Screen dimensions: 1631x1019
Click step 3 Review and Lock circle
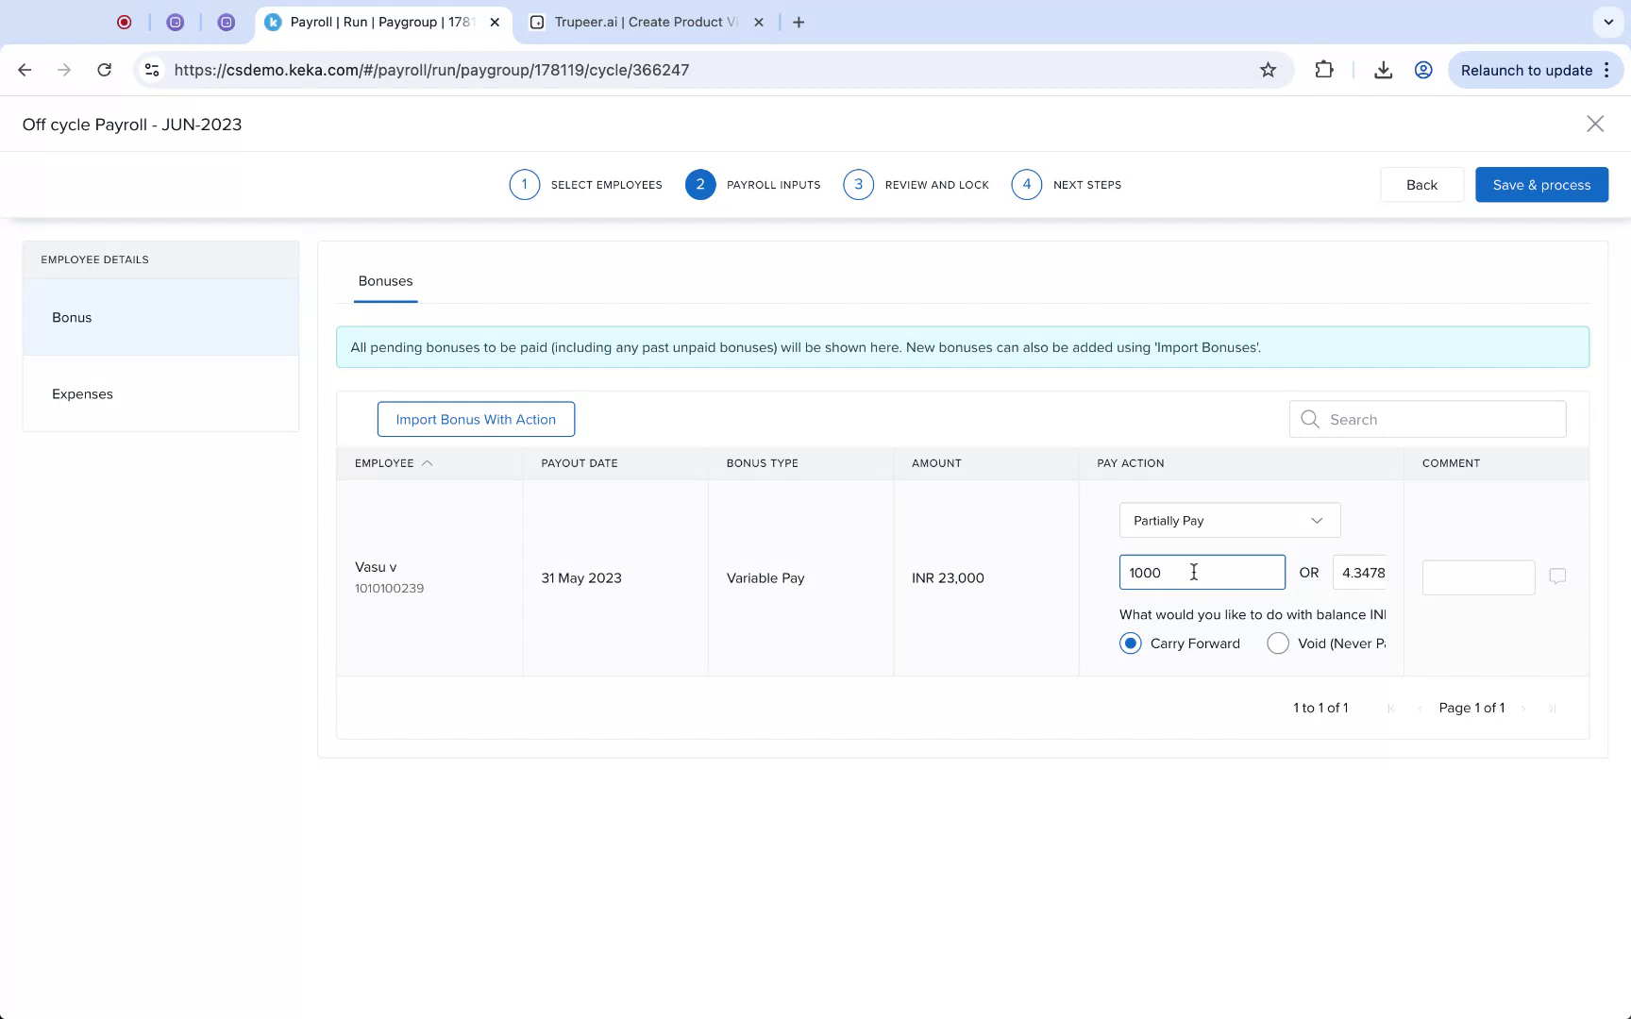tap(858, 184)
